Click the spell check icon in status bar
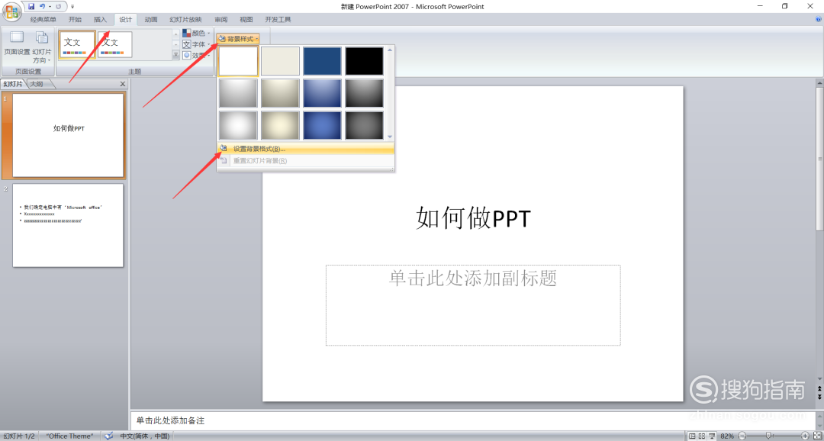The height and width of the screenshot is (441, 824). point(109,436)
